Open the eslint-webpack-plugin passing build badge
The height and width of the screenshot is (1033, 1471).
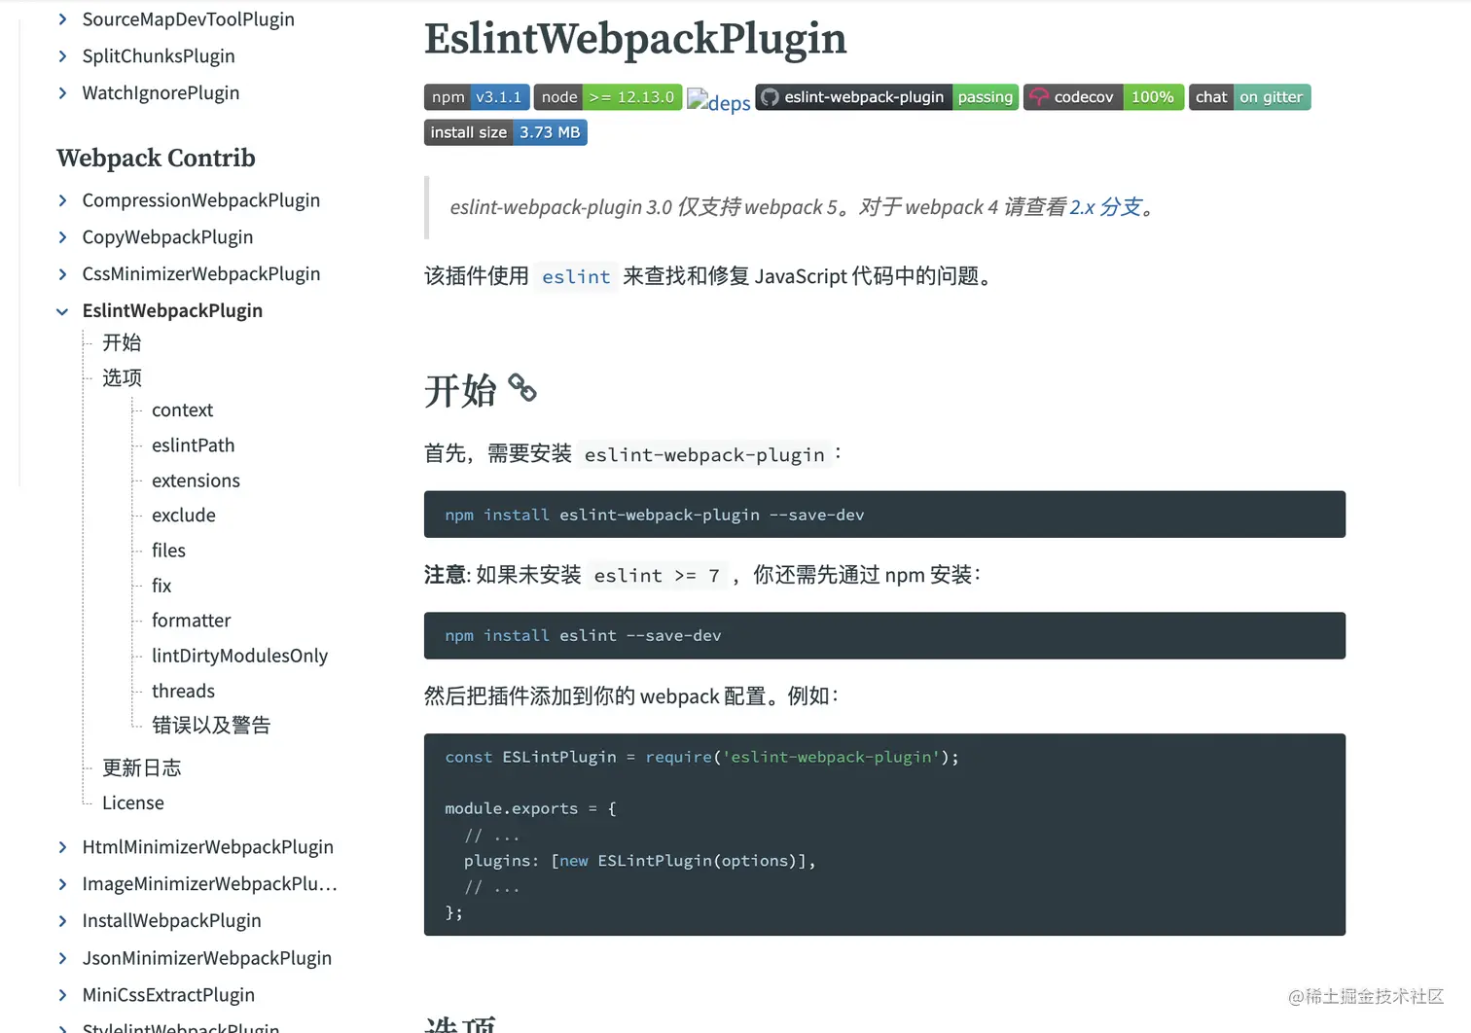coord(887,97)
